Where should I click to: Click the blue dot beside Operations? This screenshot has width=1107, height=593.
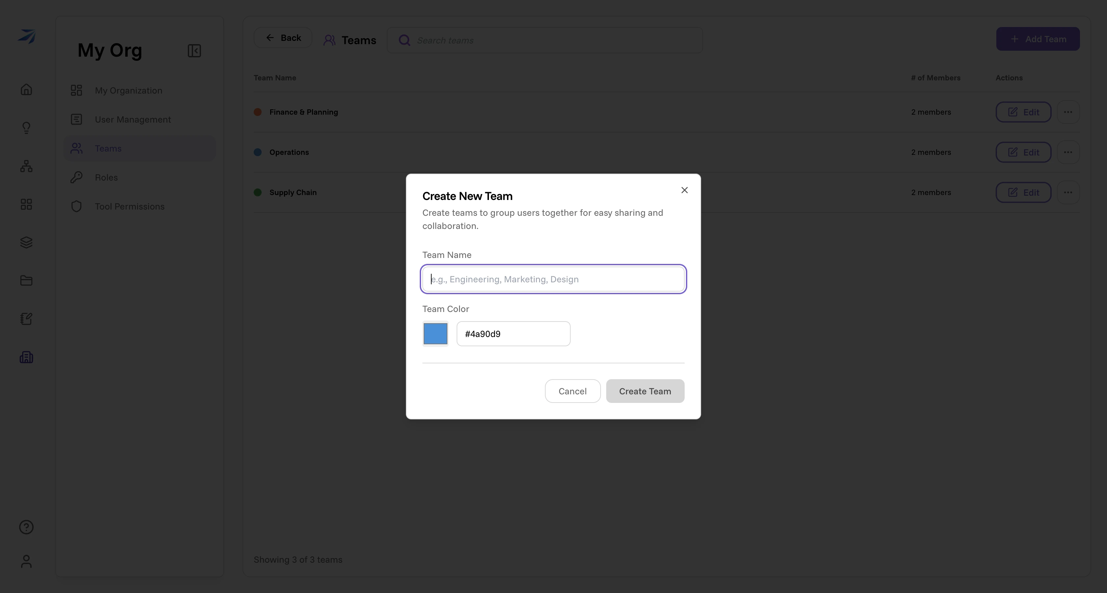tap(258, 152)
